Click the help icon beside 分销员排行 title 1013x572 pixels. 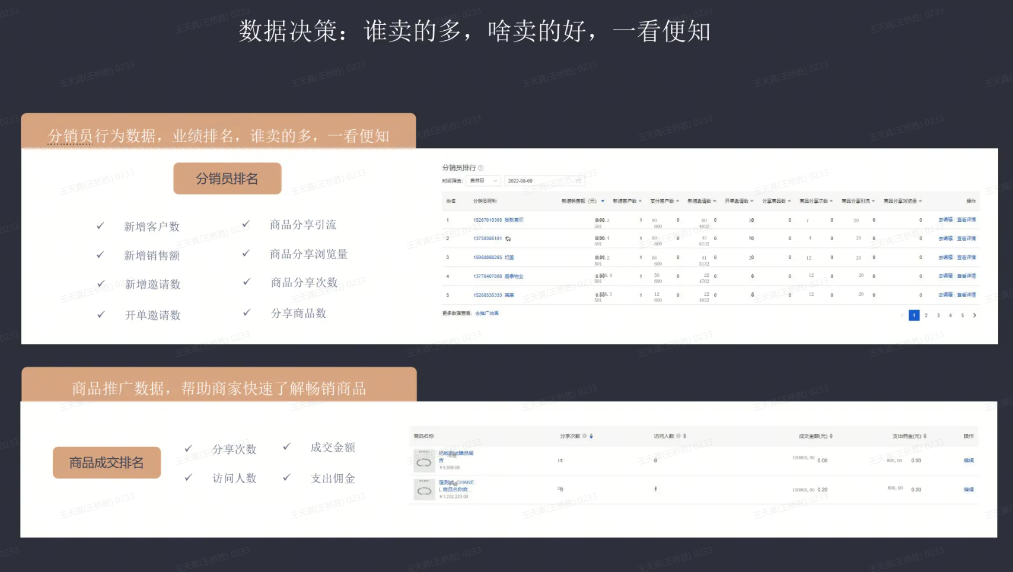tap(480, 168)
